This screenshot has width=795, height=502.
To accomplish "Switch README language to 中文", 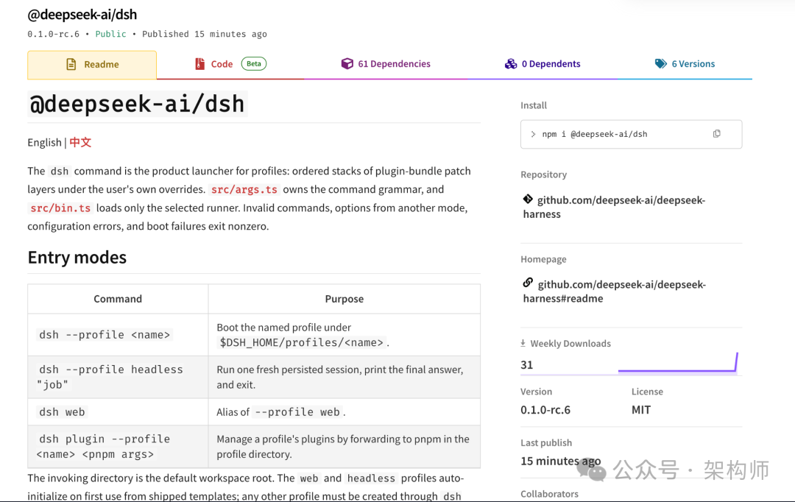I will (x=80, y=143).
